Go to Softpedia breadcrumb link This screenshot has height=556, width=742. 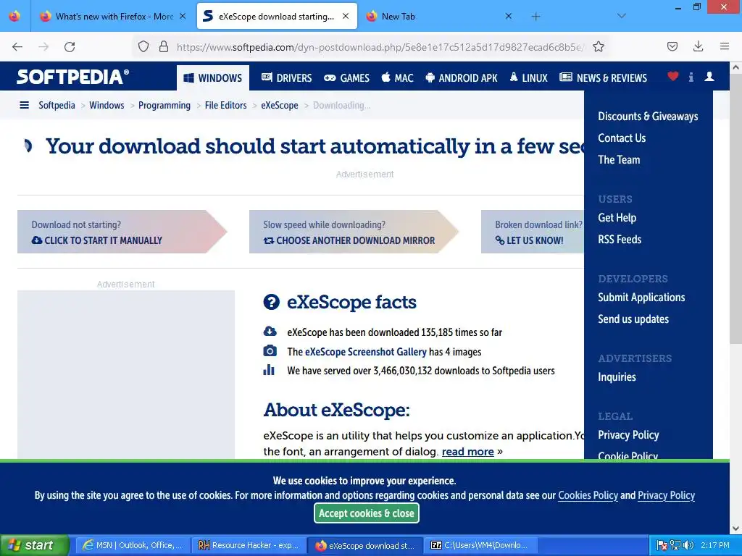point(57,105)
